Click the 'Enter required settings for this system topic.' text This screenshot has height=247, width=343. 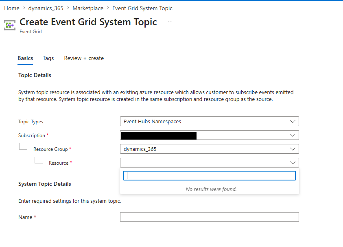70,201
